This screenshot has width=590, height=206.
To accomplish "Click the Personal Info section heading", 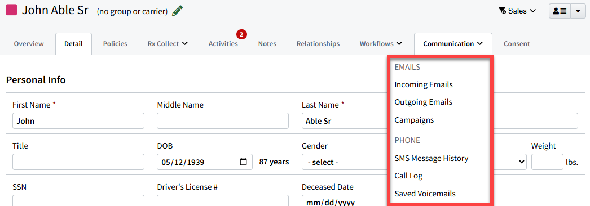I will (x=36, y=80).
